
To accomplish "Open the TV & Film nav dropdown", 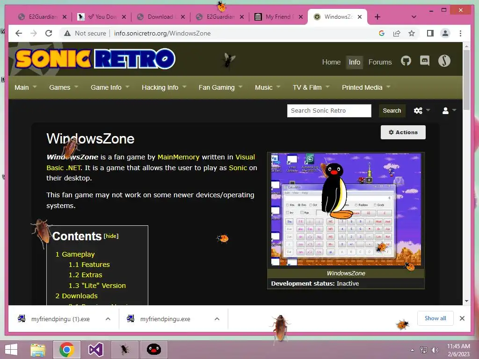I will click(311, 87).
